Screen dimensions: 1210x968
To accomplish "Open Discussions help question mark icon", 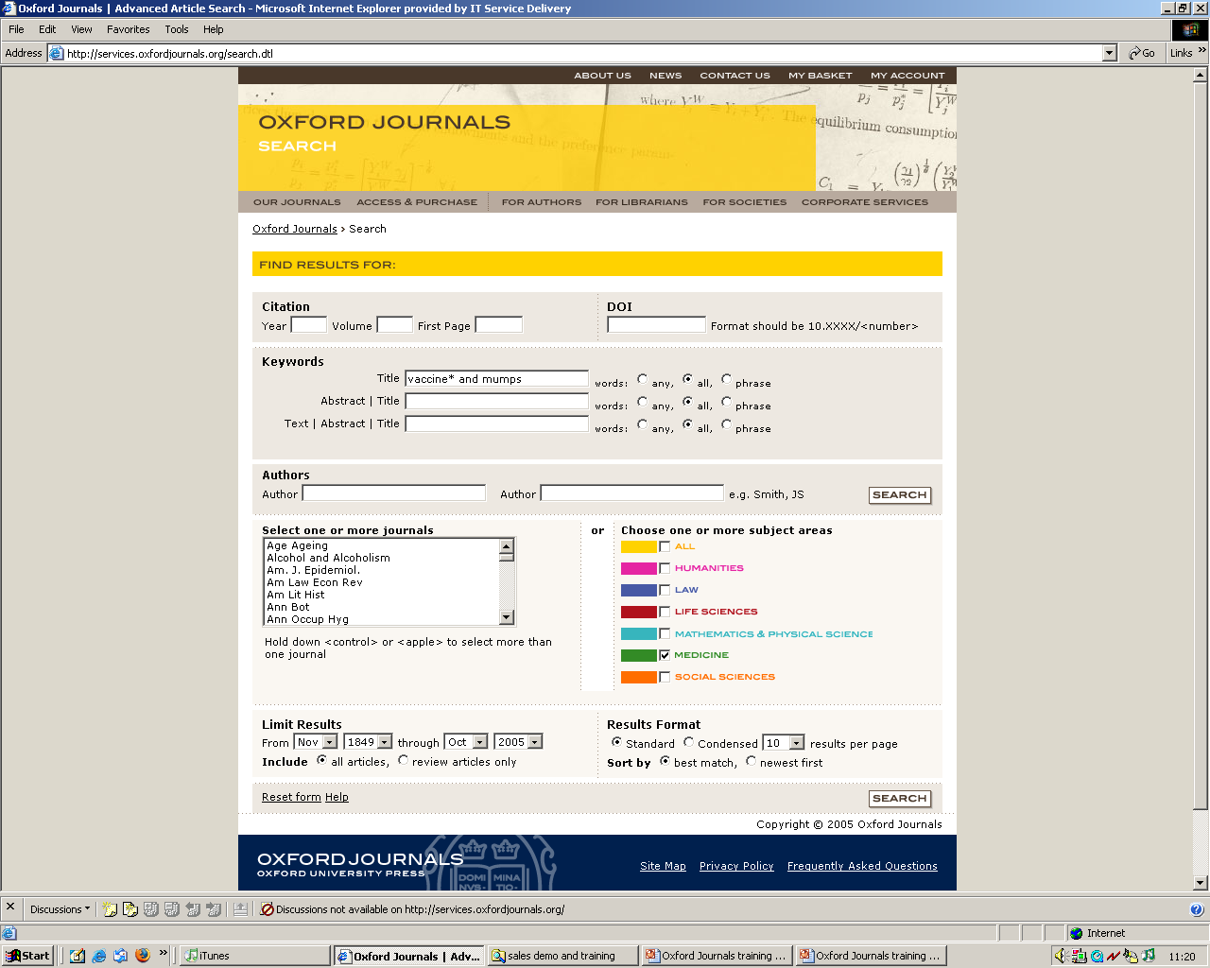I will pyautogui.click(x=1197, y=909).
